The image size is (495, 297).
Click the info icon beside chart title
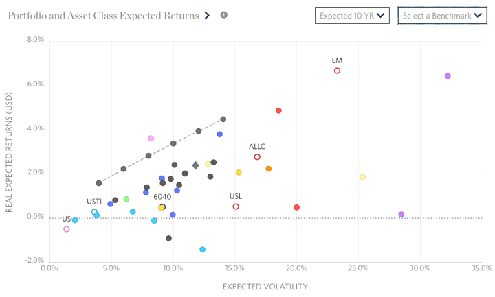pos(224,15)
